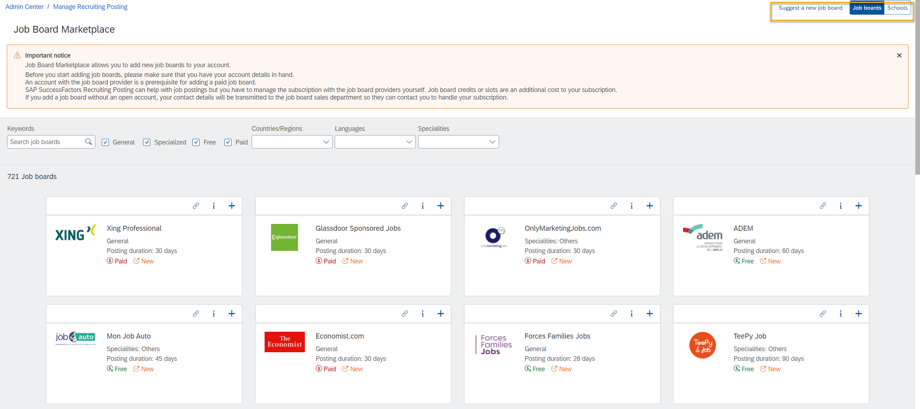Click the Economist.com title

tap(340, 336)
